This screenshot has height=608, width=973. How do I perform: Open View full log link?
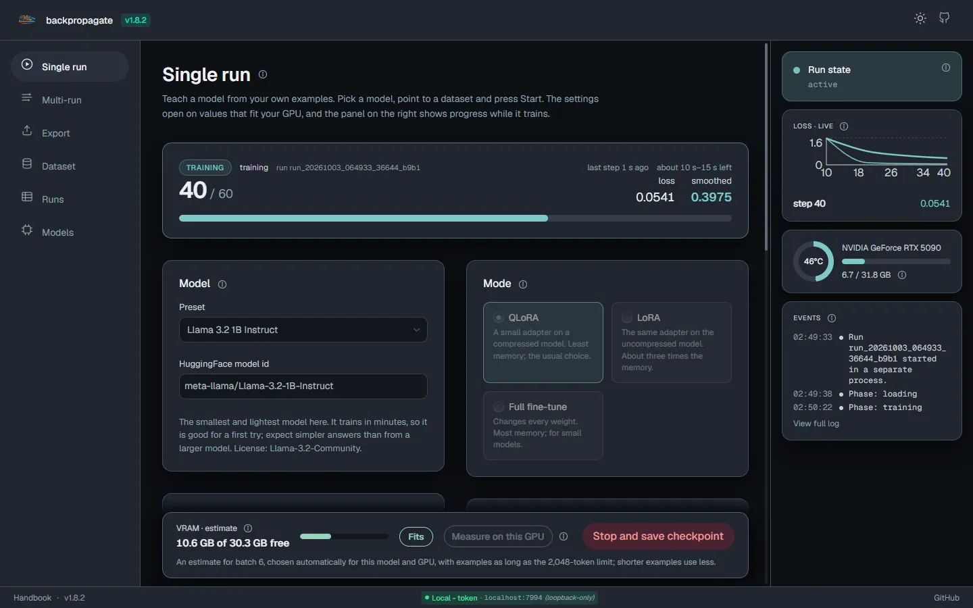816,424
